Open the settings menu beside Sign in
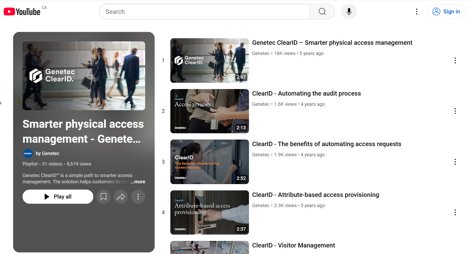 tap(416, 12)
